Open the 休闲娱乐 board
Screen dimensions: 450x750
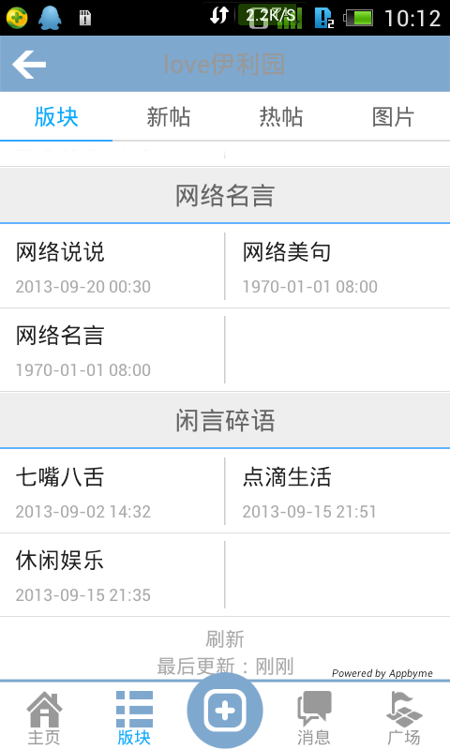pos(112,575)
